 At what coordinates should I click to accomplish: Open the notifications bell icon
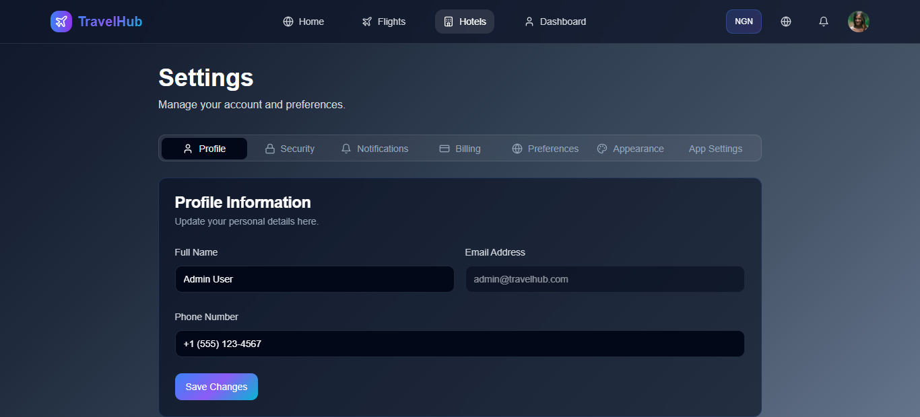pyautogui.click(x=823, y=22)
